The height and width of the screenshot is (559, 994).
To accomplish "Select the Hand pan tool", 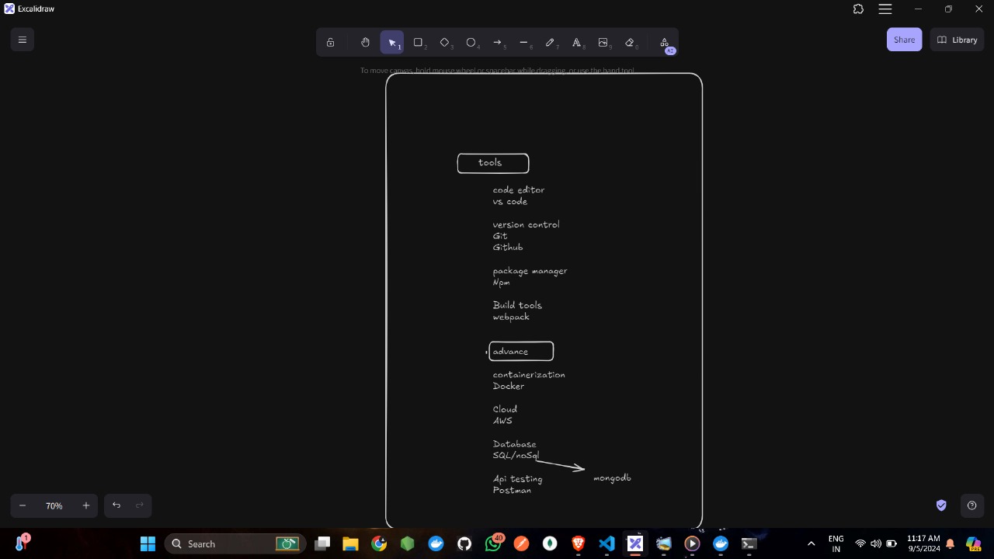I will point(365,43).
